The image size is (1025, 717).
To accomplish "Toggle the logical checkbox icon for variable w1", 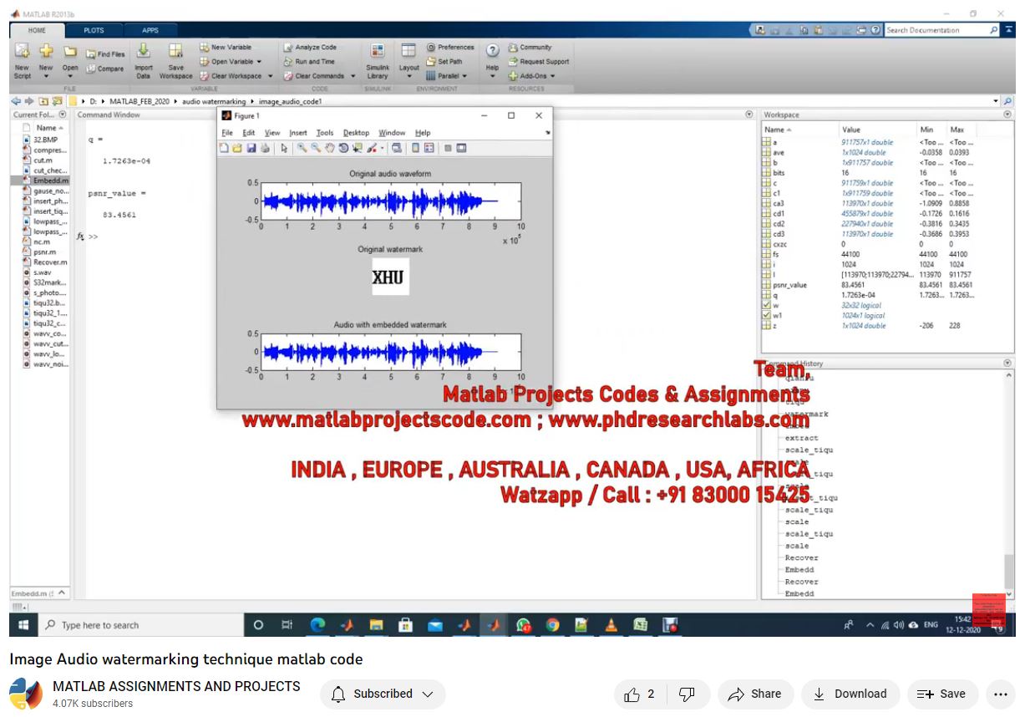I will tap(766, 315).
